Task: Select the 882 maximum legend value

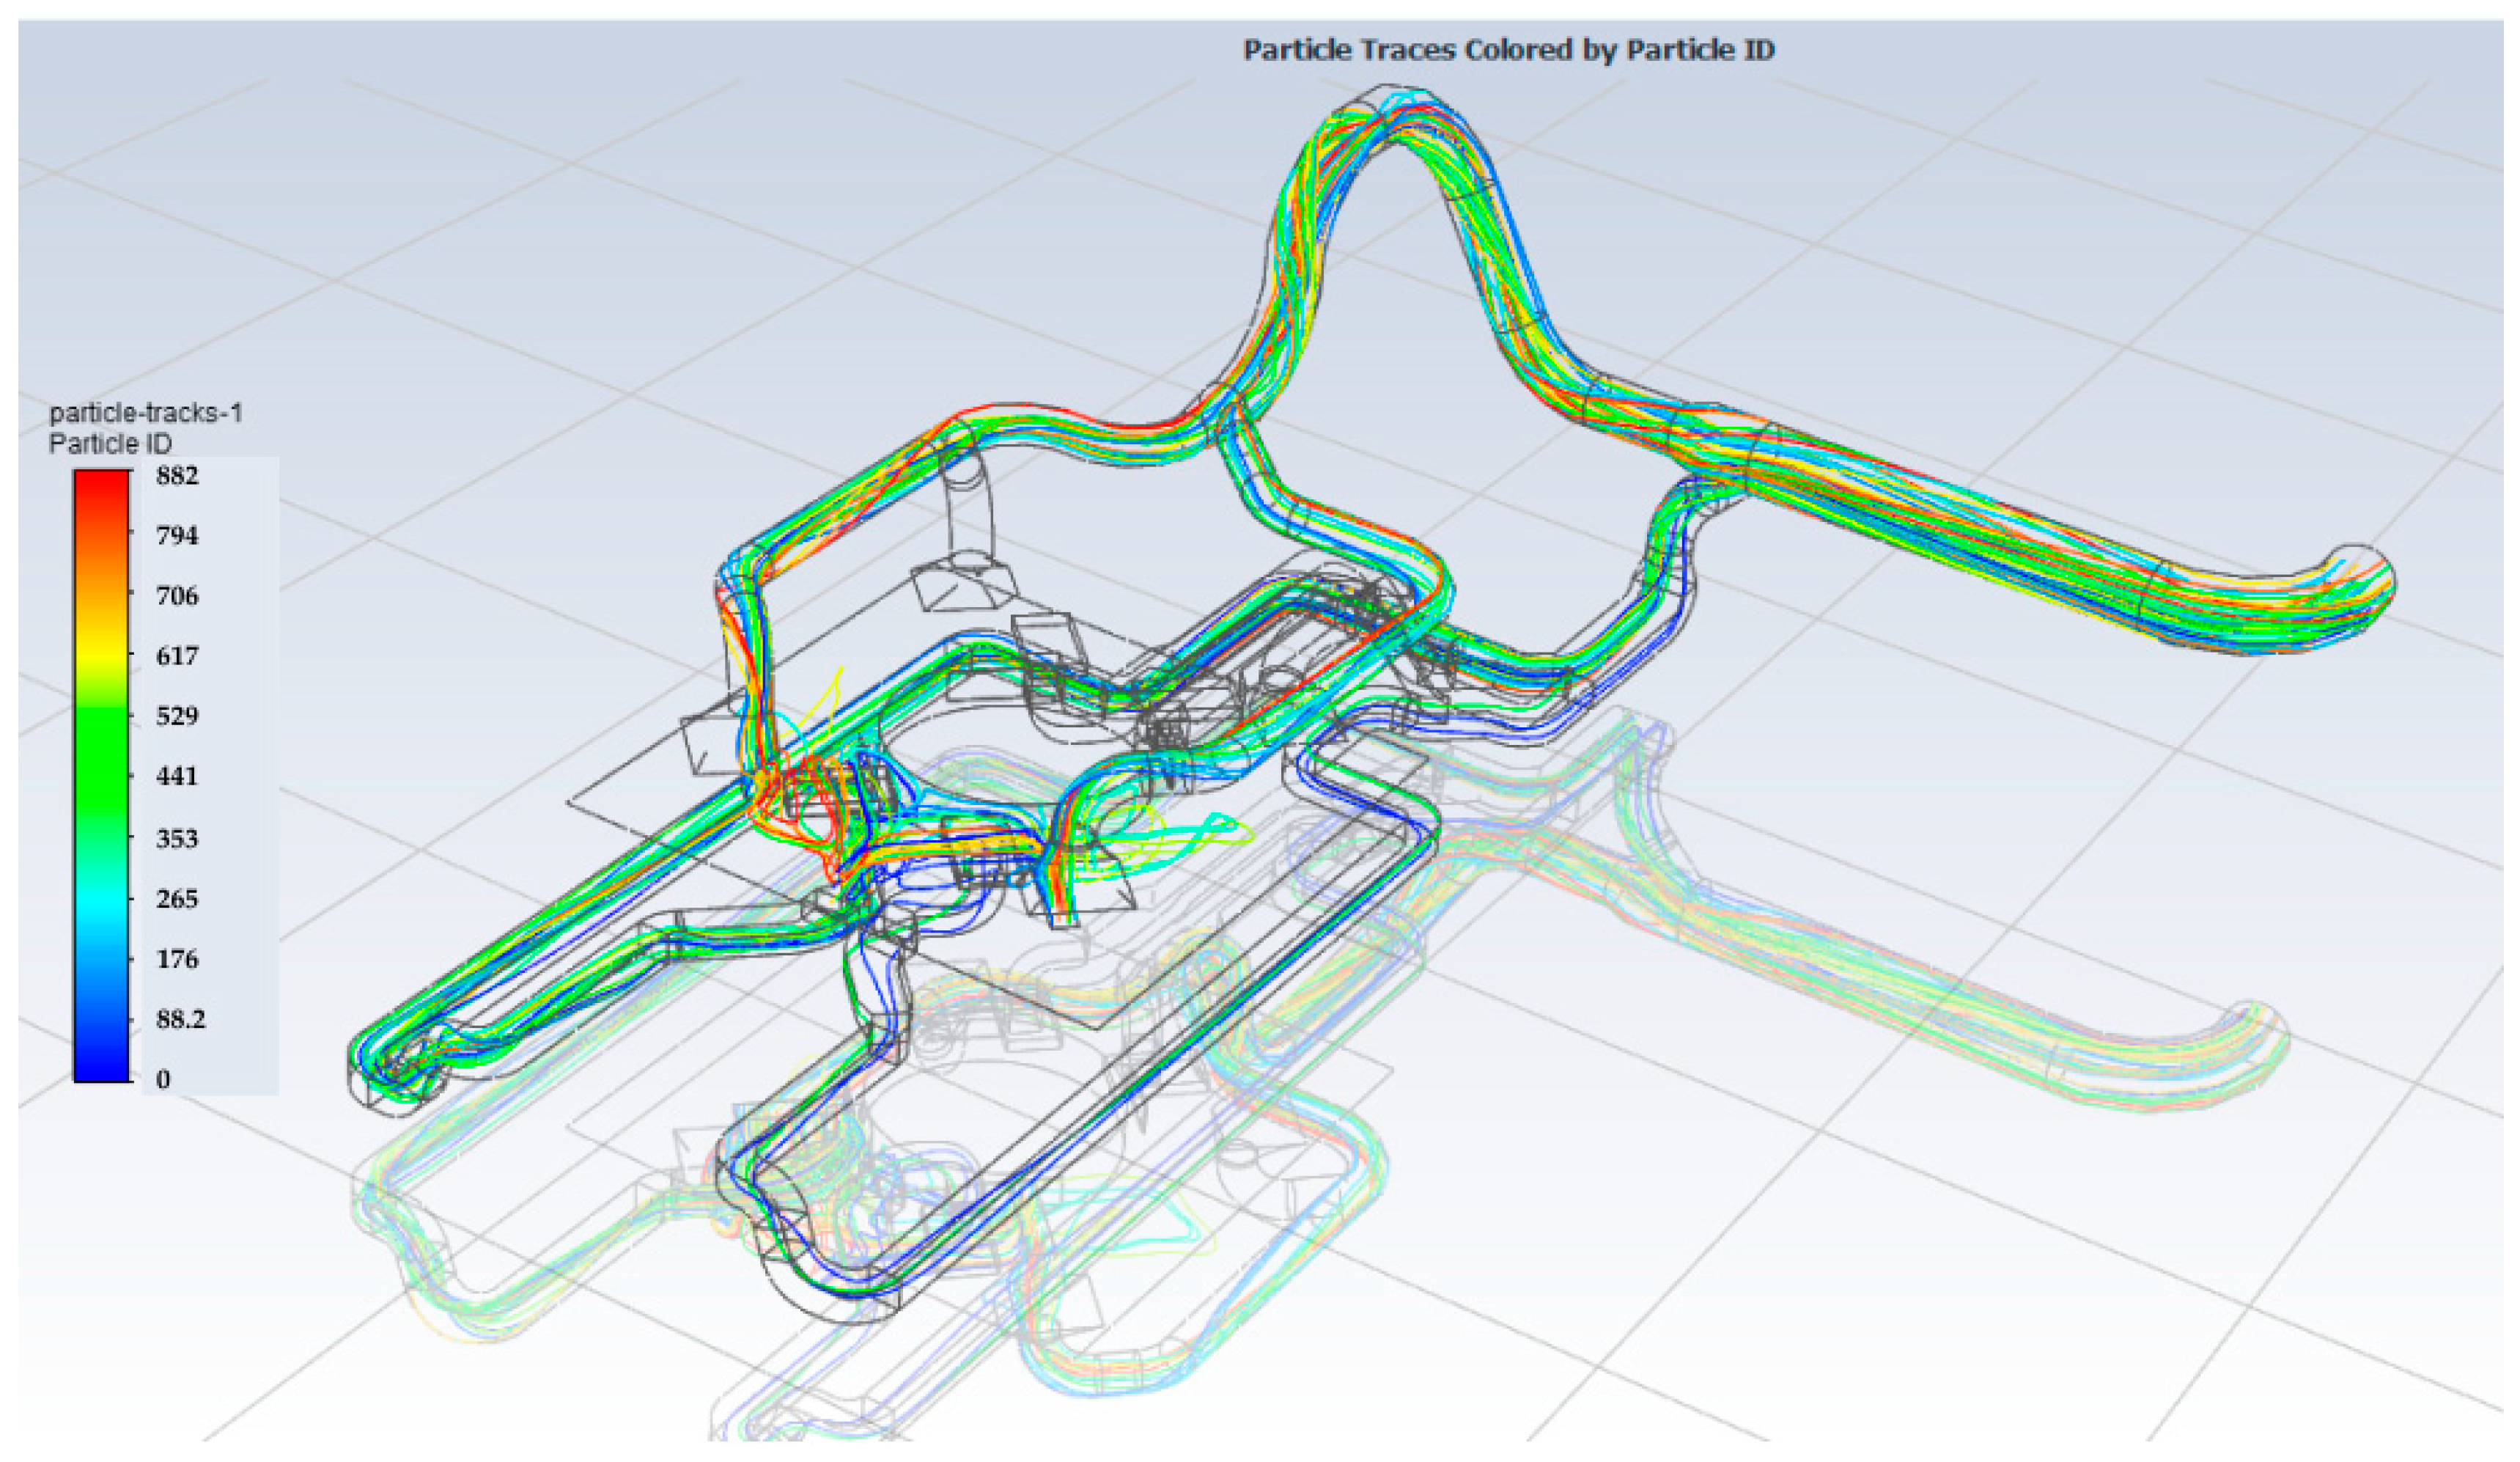Action: tap(177, 475)
